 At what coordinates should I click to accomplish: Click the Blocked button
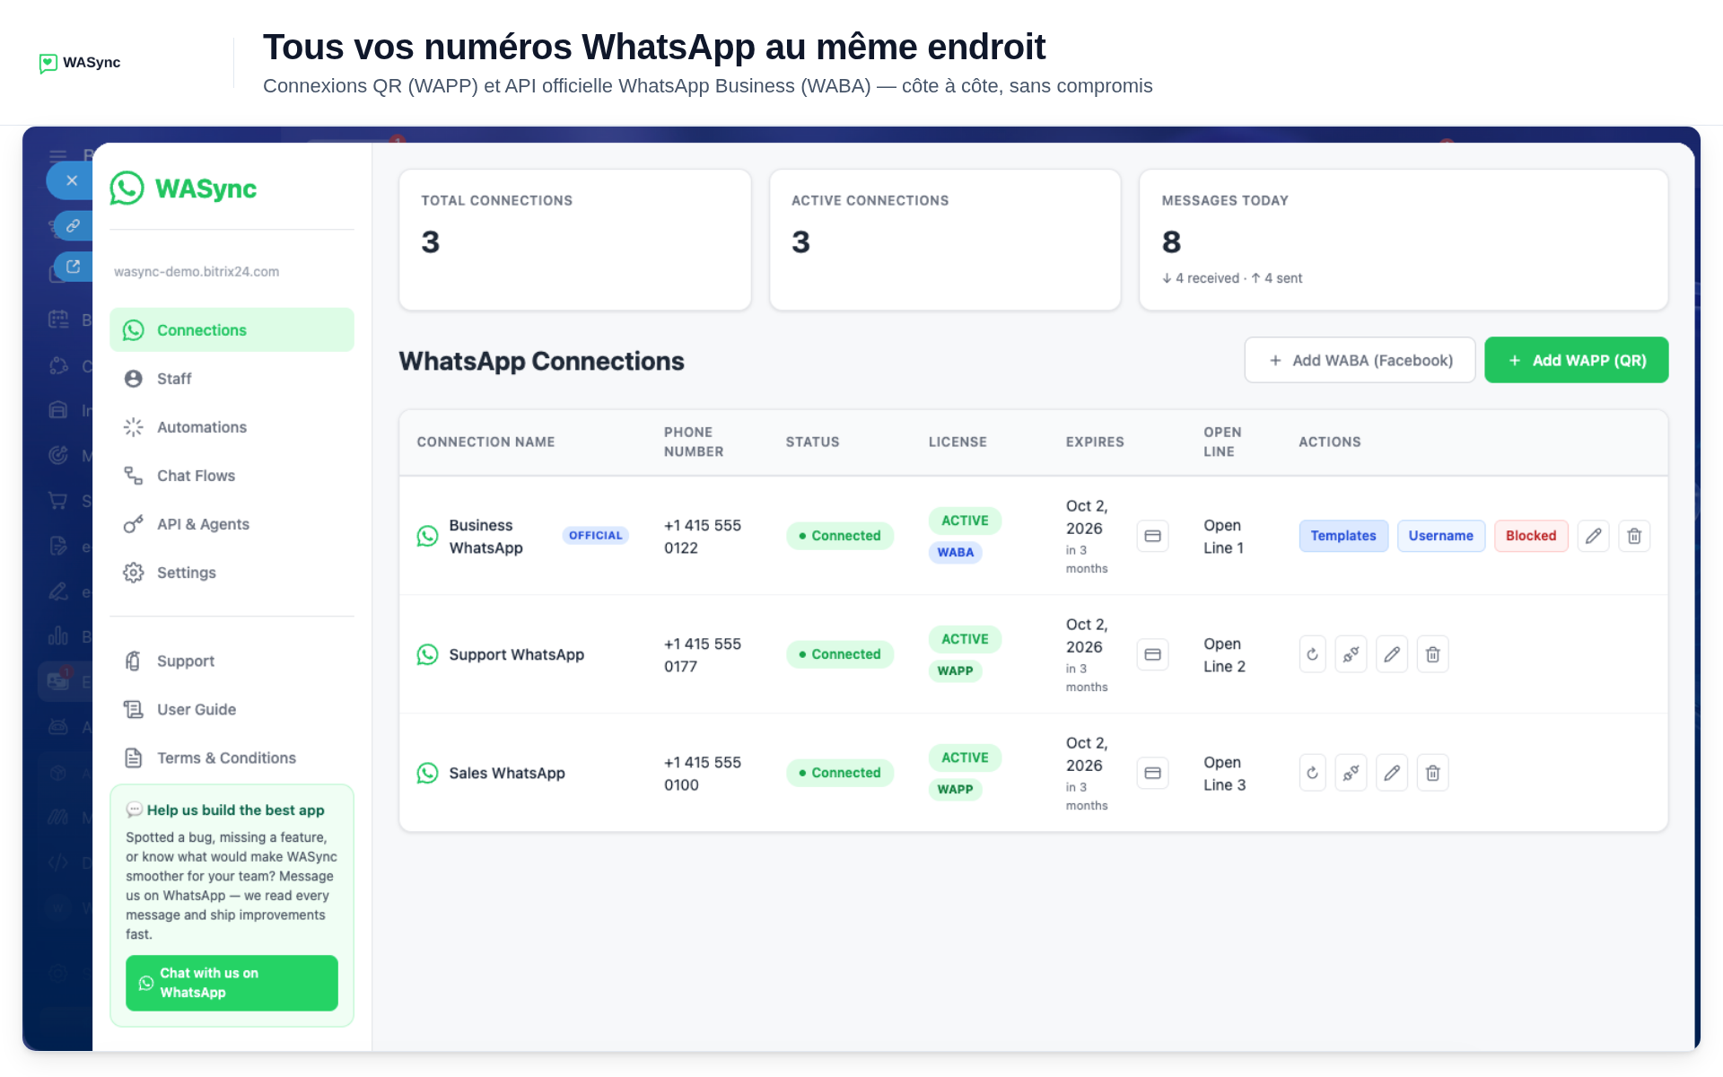(1531, 536)
